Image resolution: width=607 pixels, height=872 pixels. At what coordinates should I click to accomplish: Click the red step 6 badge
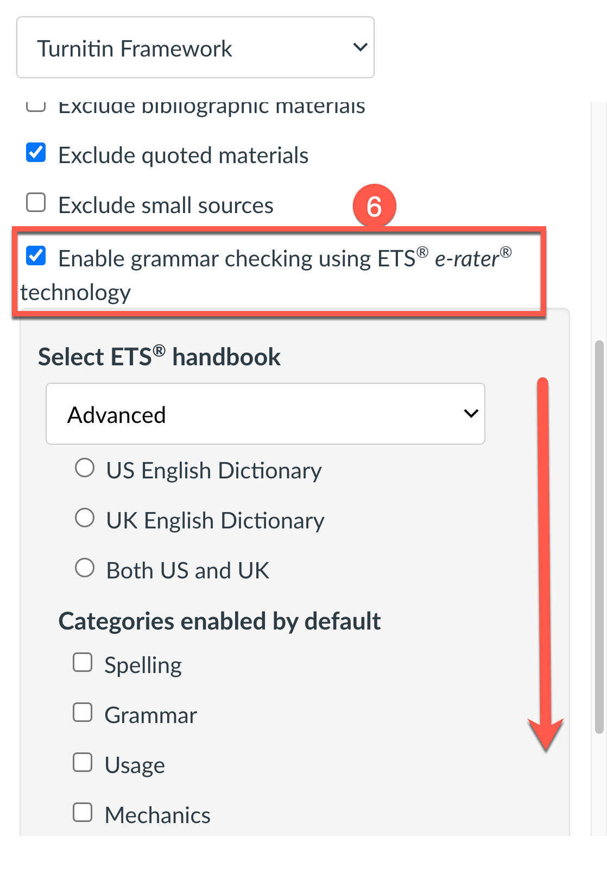coord(374,206)
